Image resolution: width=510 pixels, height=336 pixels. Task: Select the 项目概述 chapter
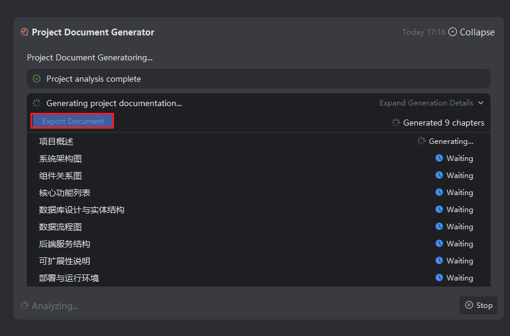click(x=56, y=141)
